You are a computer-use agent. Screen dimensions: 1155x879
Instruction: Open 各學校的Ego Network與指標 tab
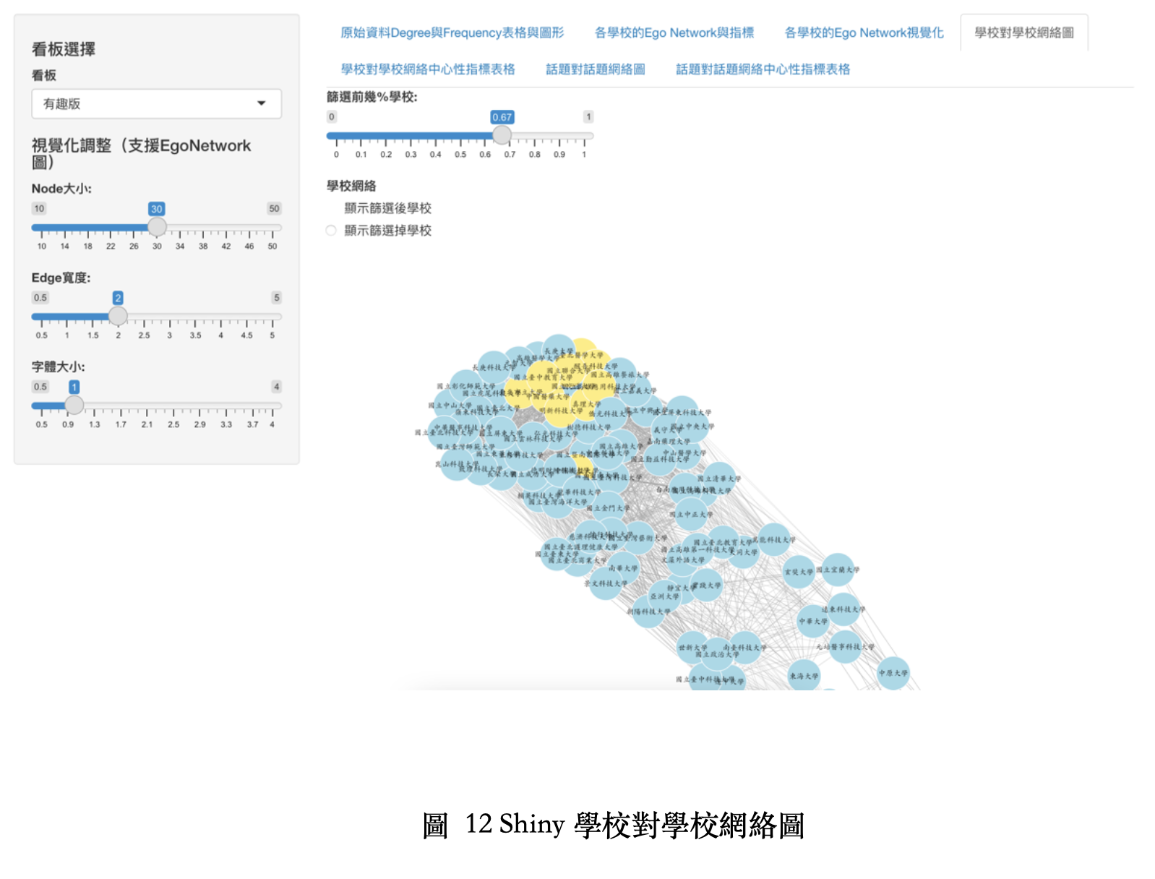click(x=674, y=33)
